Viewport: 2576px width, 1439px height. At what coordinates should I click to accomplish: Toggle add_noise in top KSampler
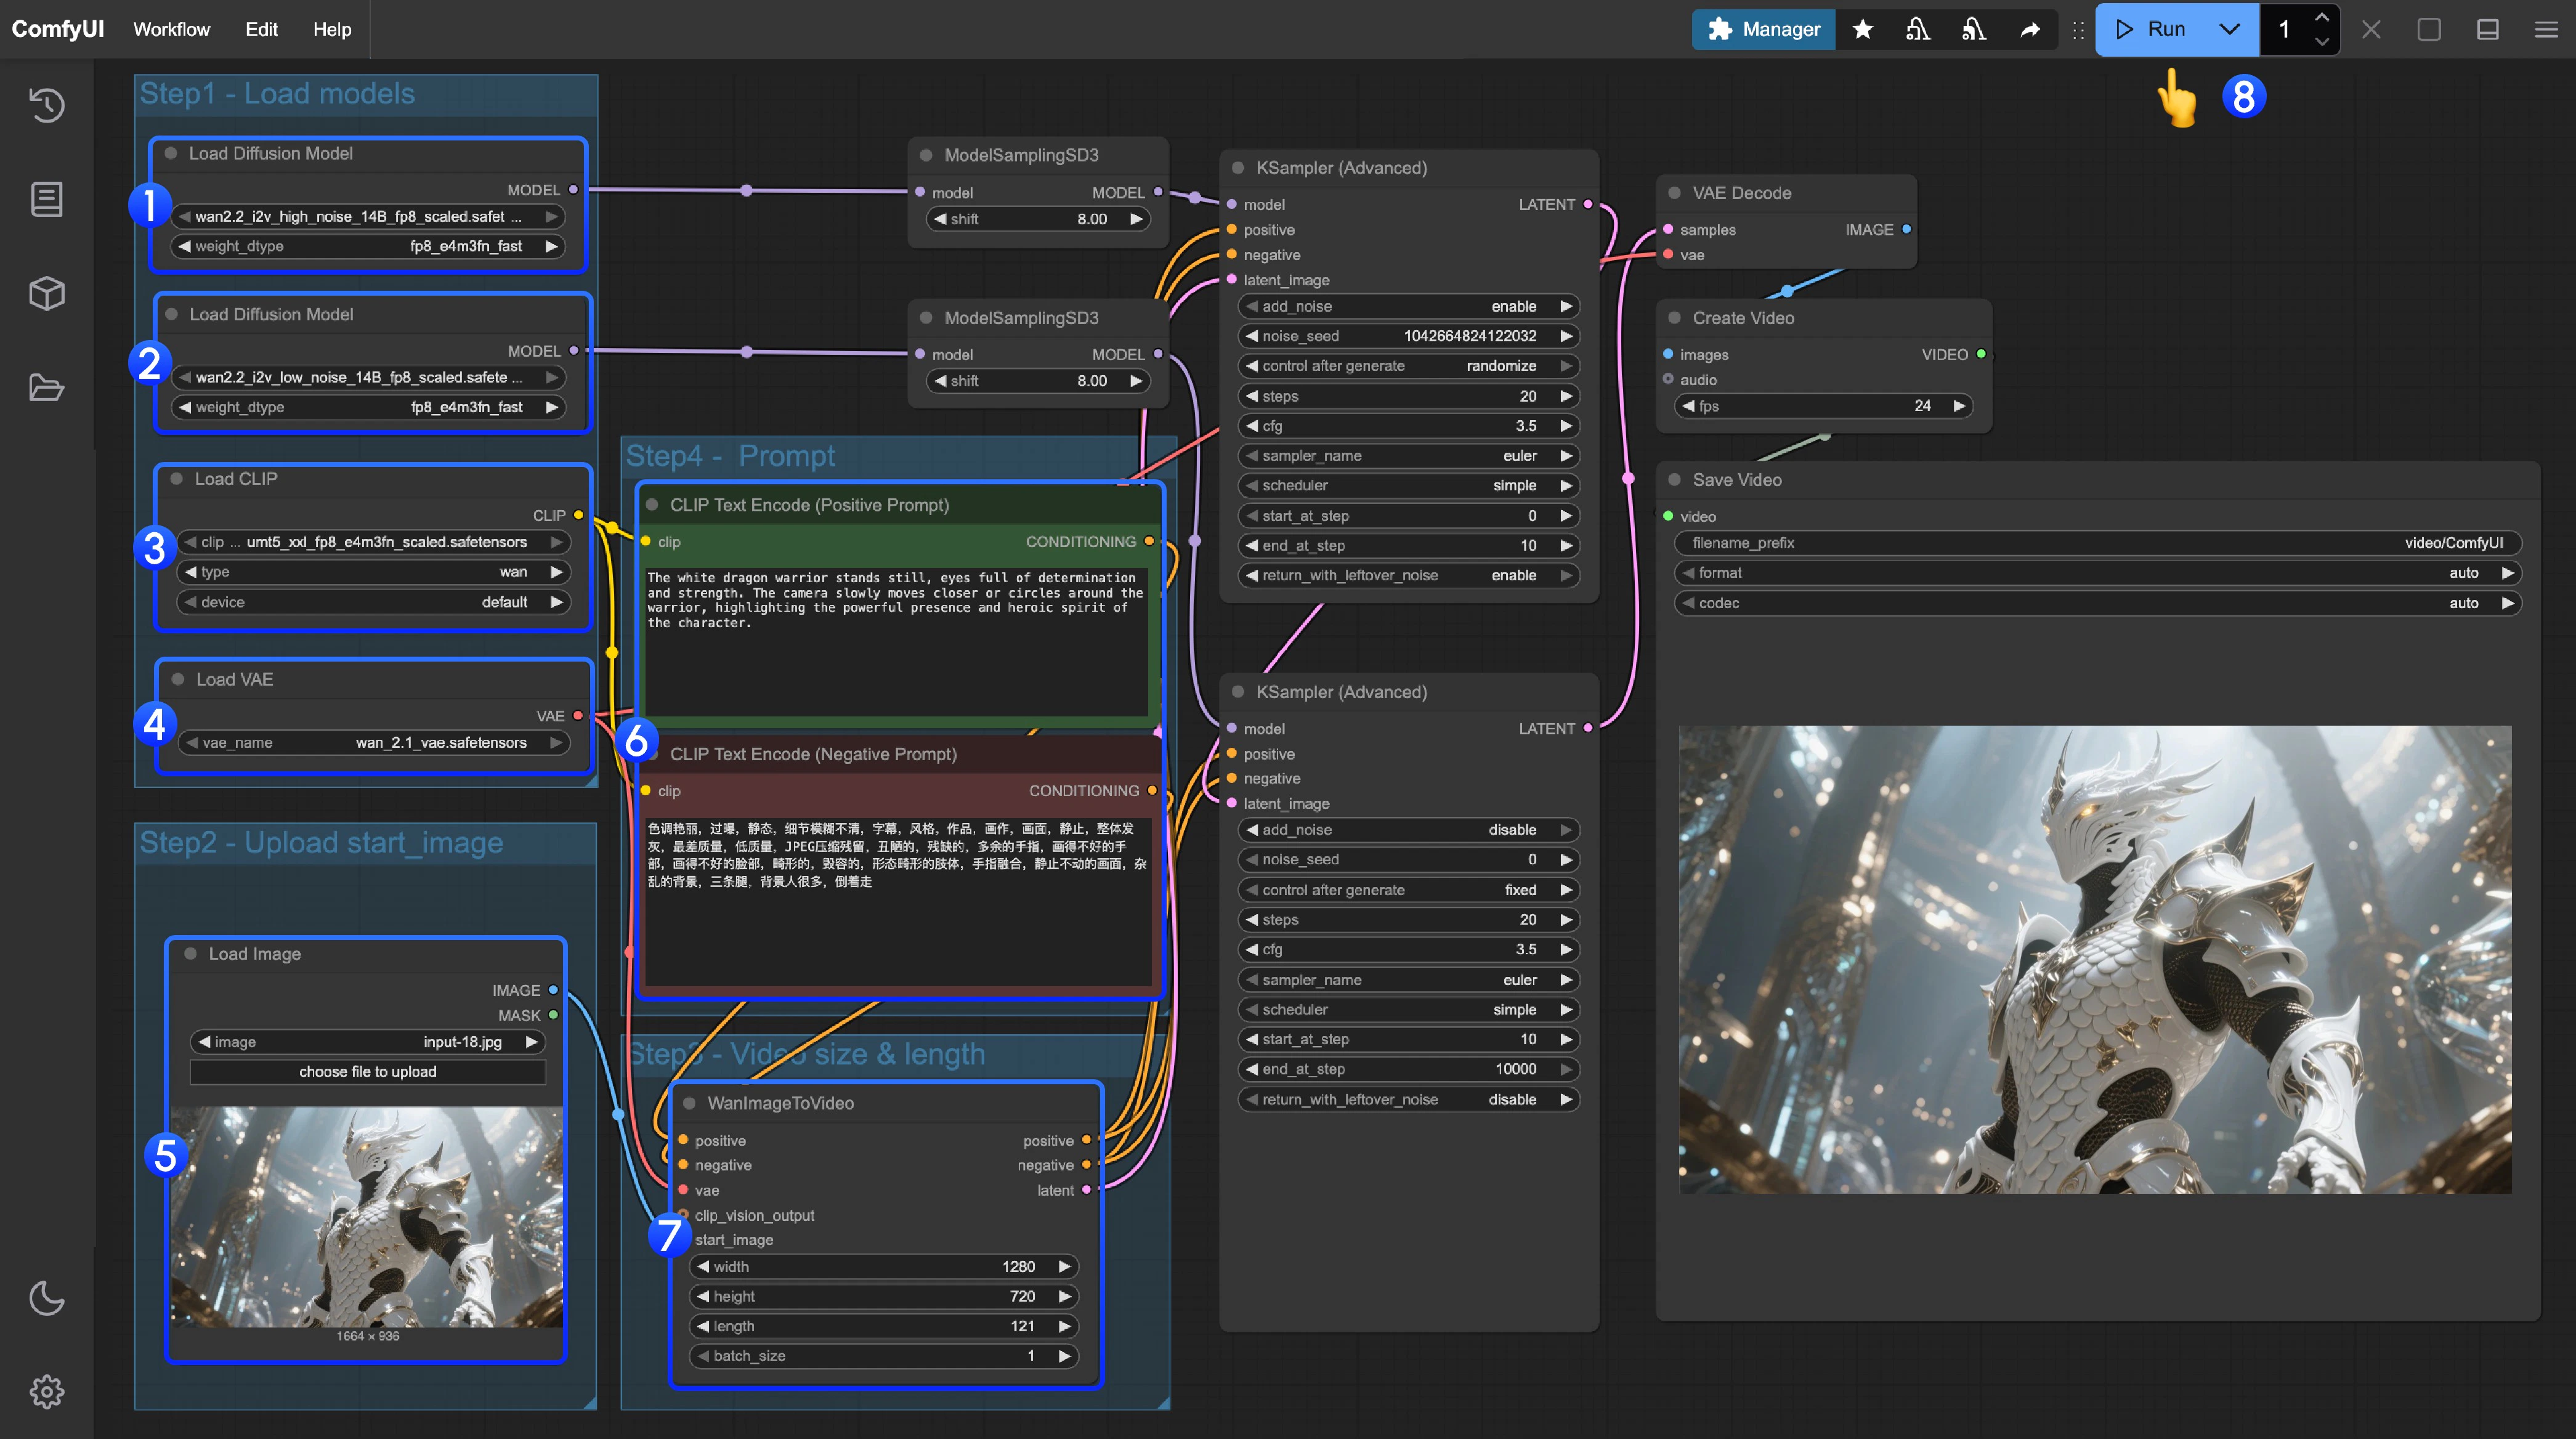coord(1408,306)
